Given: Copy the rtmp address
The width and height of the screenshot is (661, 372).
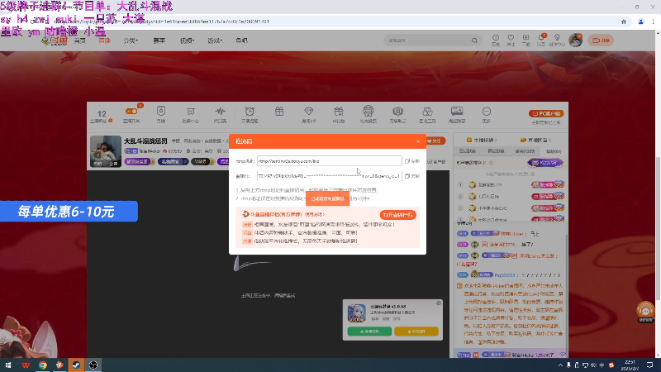Looking at the screenshot, I should click(x=411, y=161).
